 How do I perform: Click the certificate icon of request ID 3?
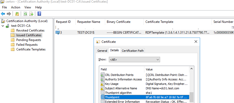58,33
